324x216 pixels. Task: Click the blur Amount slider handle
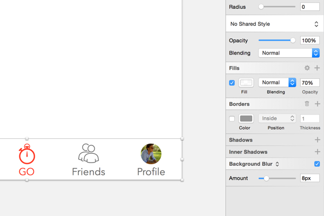click(x=266, y=178)
